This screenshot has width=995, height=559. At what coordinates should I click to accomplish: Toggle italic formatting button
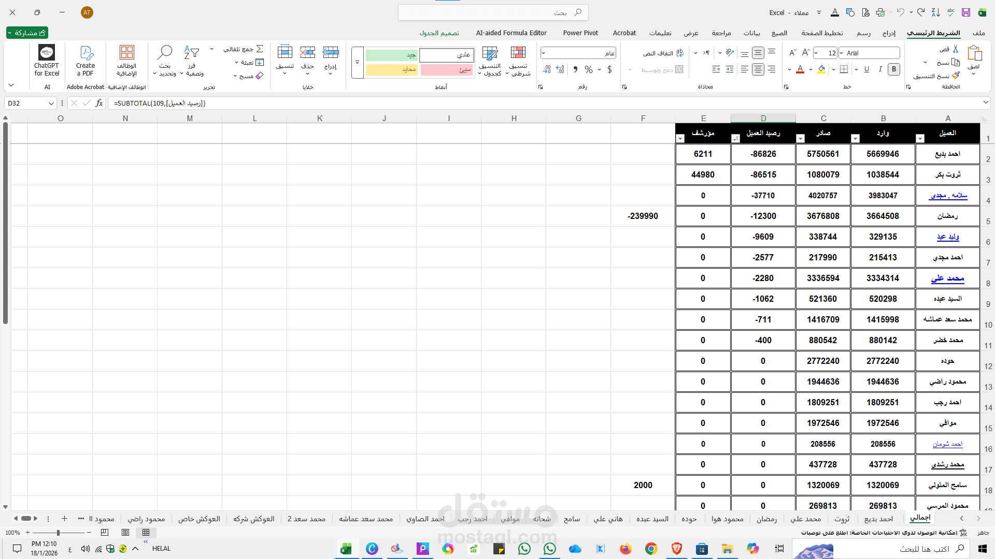pyautogui.click(x=880, y=69)
